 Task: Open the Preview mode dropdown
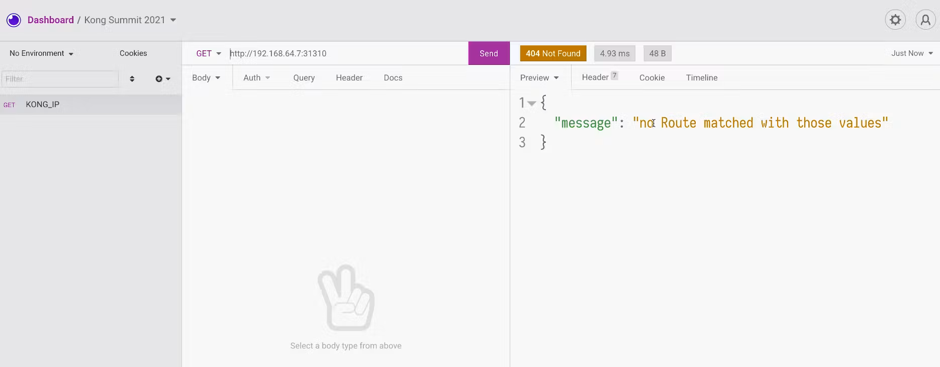pyautogui.click(x=539, y=78)
